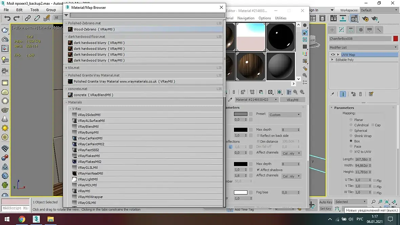Select the Unlink Selection tool
Viewport: 400px width, 225px height.
pyautogui.click(x=37, y=18)
